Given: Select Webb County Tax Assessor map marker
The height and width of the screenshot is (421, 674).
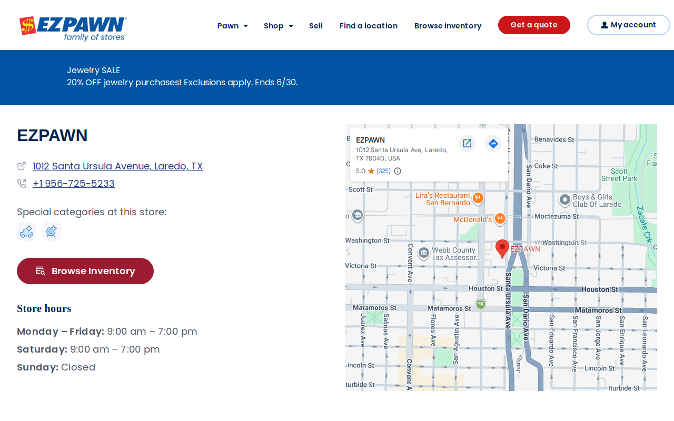Looking at the screenshot, I should click(x=424, y=253).
